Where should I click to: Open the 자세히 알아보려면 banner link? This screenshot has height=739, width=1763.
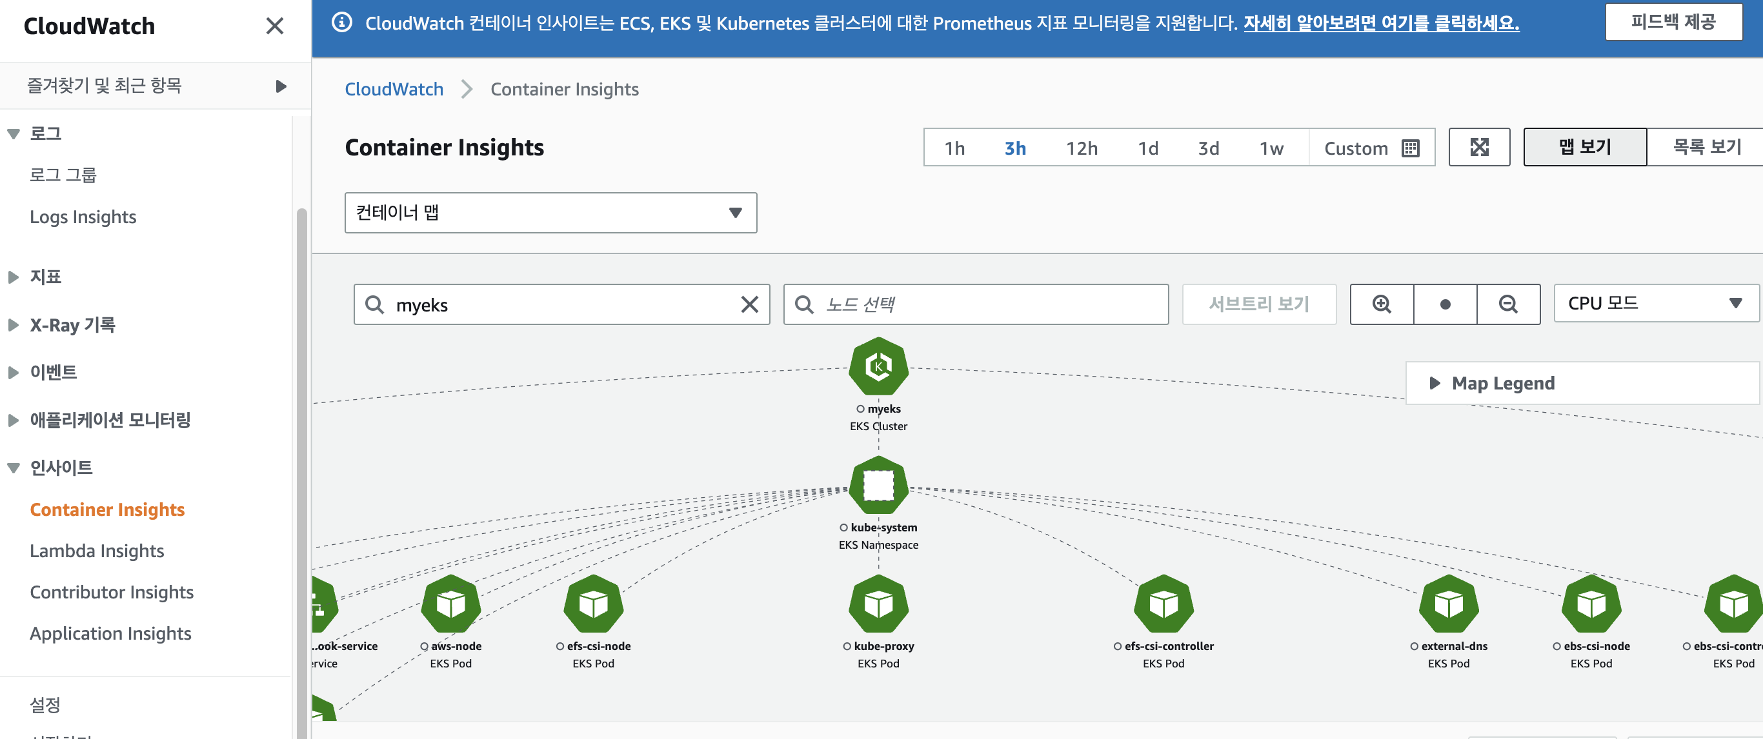tap(1380, 23)
